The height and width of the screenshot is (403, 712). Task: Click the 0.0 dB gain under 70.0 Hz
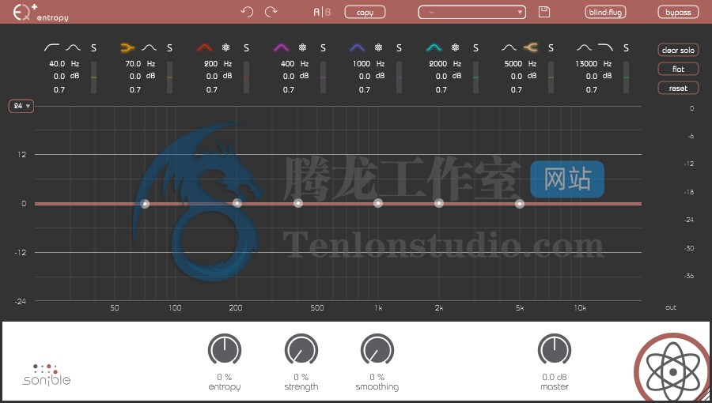tap(135, 77)
